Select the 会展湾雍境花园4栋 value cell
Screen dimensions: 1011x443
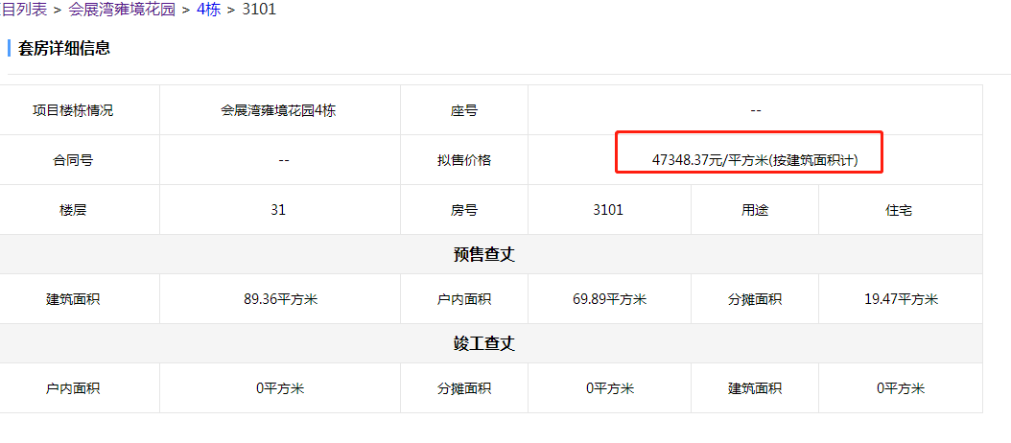click(x=278, y=110)
